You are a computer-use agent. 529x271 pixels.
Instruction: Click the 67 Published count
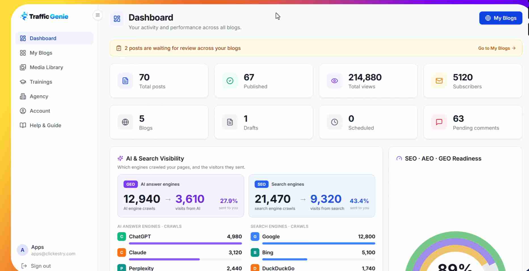click(249, 77)
